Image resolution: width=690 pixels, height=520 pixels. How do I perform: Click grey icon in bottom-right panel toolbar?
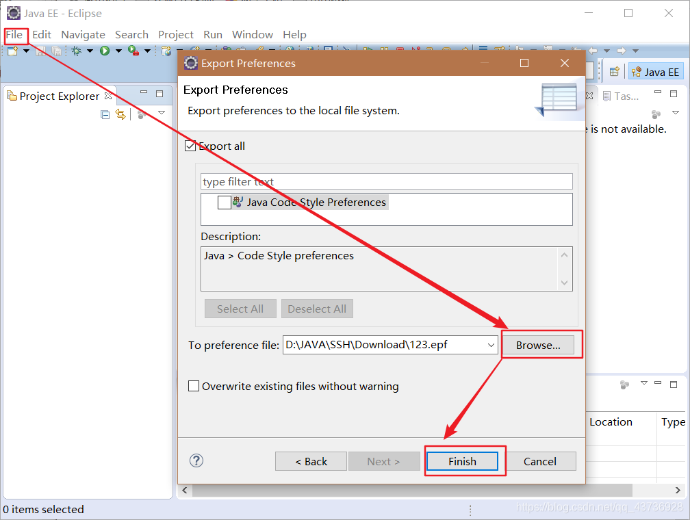coord(624,385)
